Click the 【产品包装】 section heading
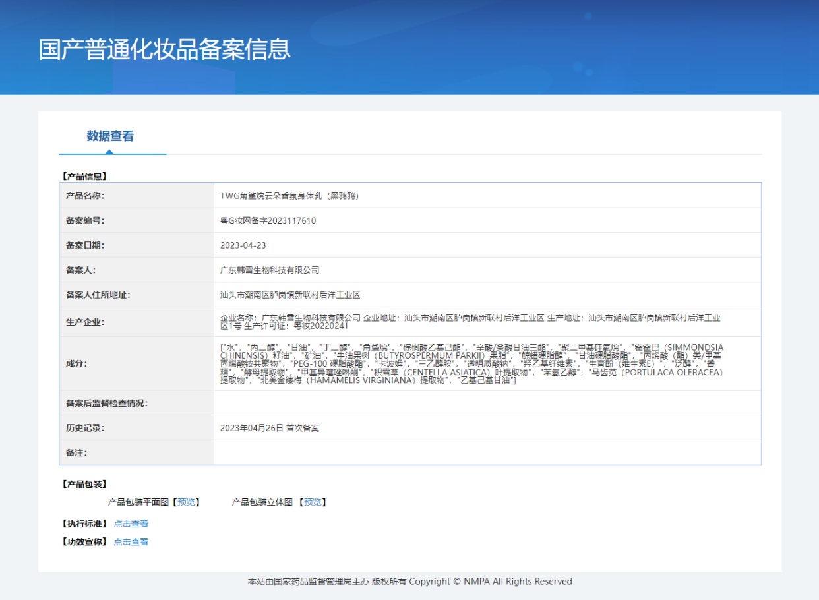Screen dimensions: 819x600 84,485
